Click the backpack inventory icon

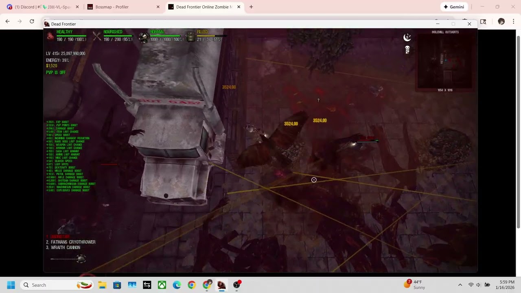190,37
